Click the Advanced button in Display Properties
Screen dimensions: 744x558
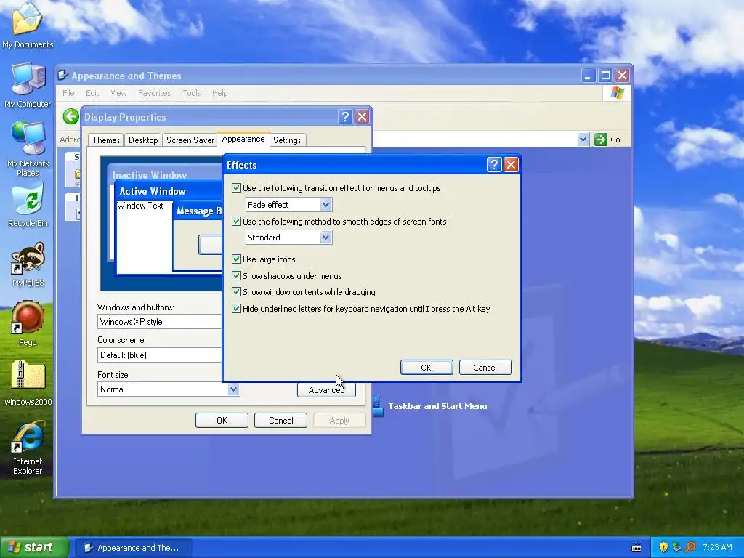click(x=326, y=389)
